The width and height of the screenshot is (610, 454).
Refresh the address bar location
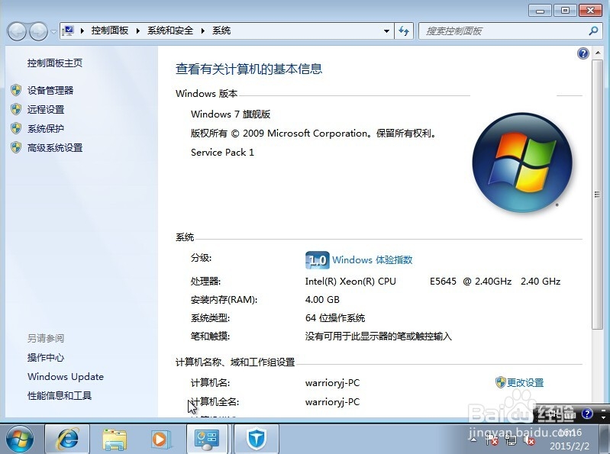(404, 31)
